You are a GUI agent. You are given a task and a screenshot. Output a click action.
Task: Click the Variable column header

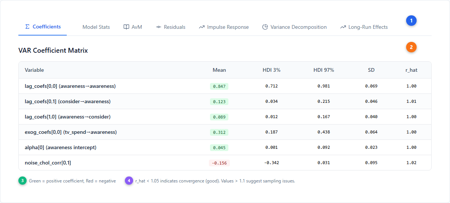34,70
